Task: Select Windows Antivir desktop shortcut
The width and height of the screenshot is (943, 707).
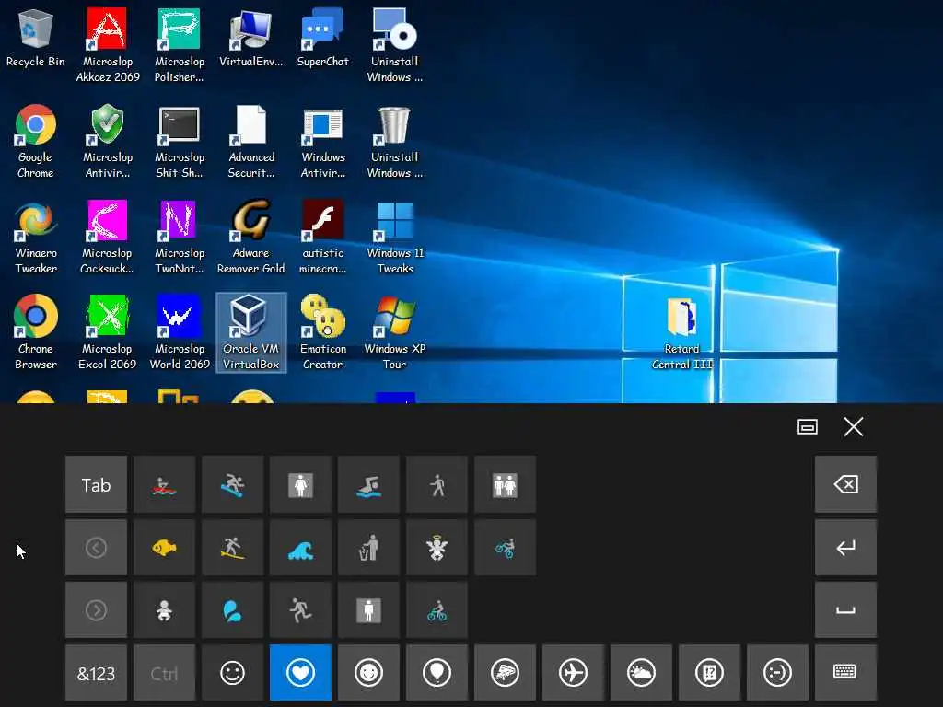Action: 323,141
